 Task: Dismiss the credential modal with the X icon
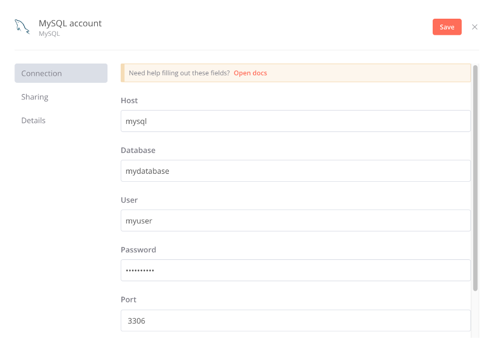coord(474,27)
